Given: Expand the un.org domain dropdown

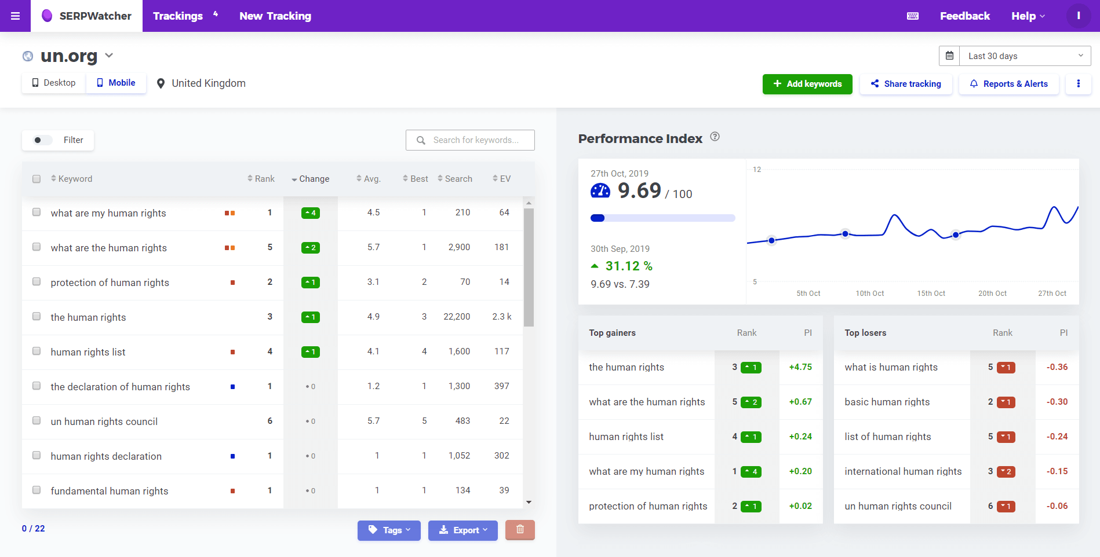Looking at the screenshot, I should point(109,56).
